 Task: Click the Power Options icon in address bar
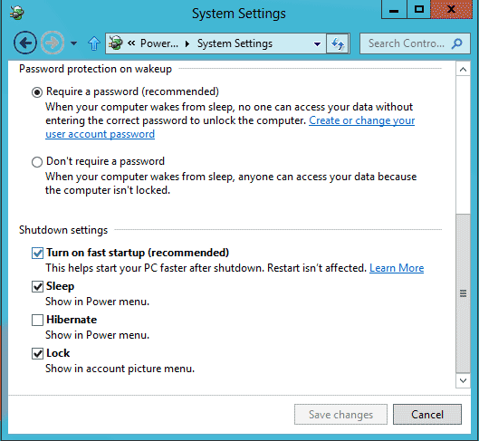116,43
